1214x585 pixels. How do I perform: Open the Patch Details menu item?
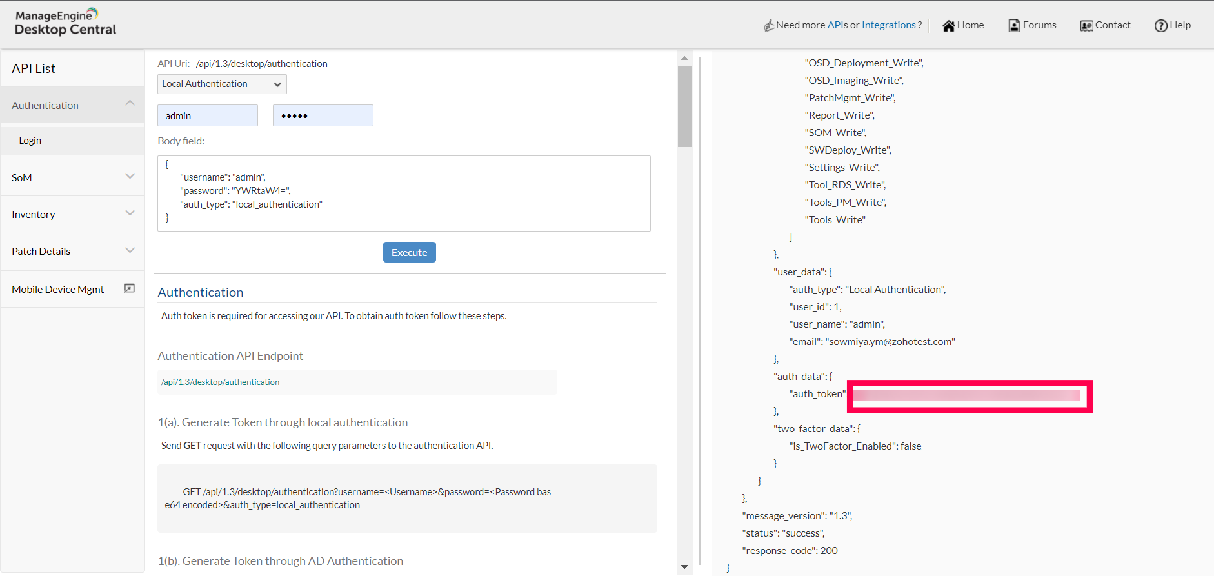click(x=72, y=252)
